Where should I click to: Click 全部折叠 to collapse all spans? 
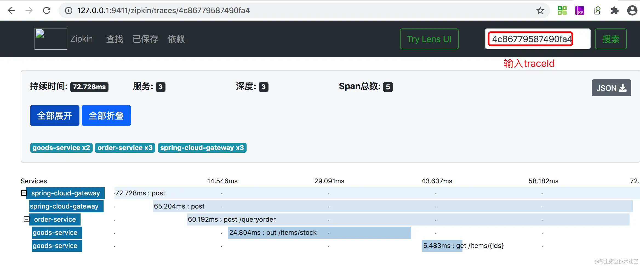[x=106, y=115]
